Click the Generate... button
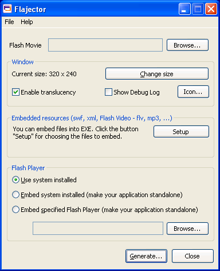 tap(146, 256)
